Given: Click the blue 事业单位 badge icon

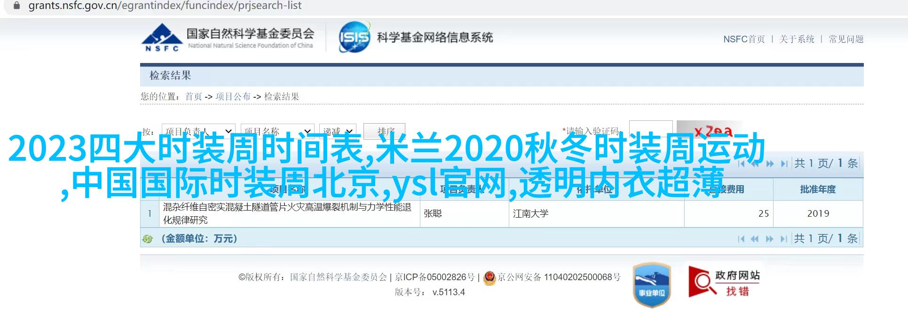Looking at the screenshot, I should click(652, 285).
